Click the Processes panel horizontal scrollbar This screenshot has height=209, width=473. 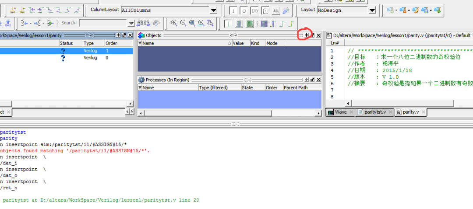(230, 113)
